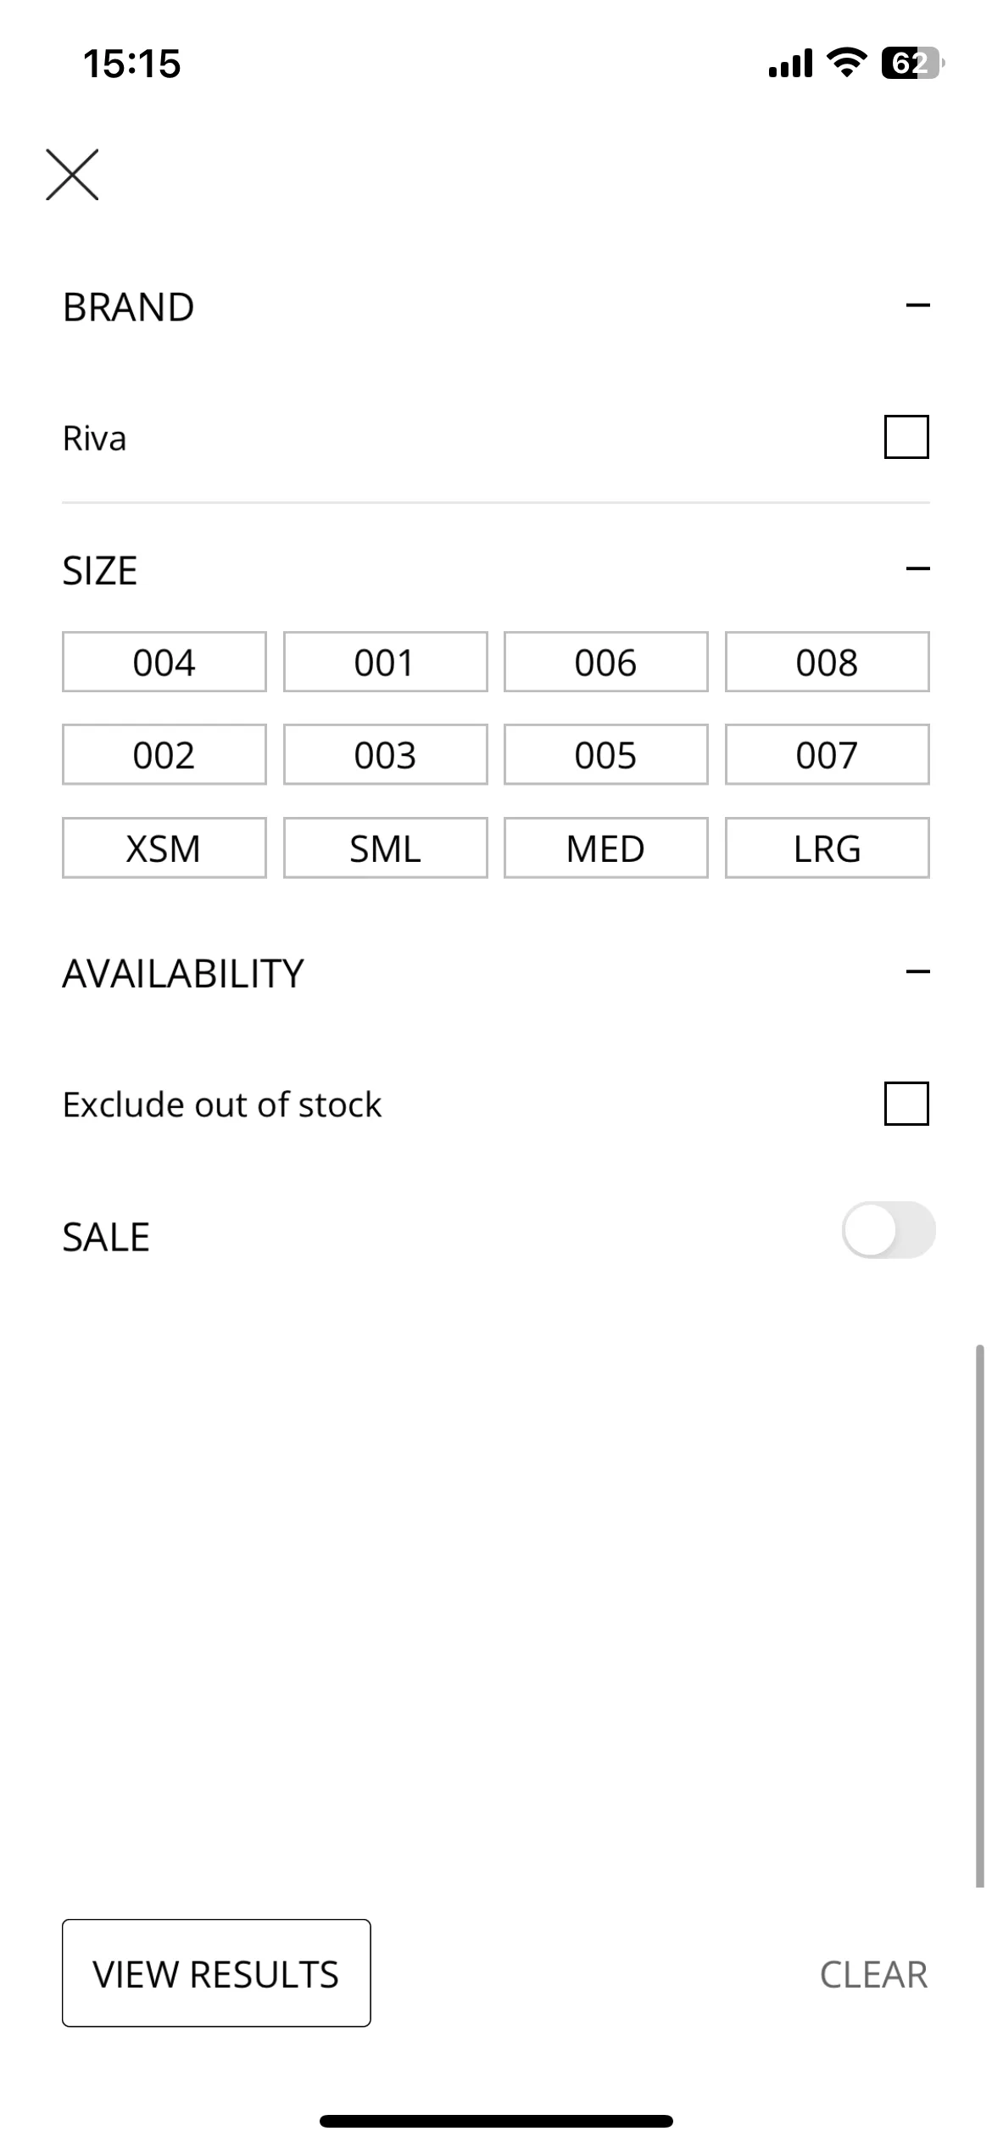The width and height of the screenshot is (992, 2148).
Task: Collapse the BRAND section
Action: coord(918,305)
